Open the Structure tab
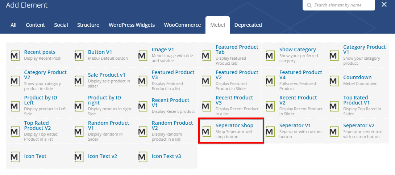This screenshot has height=175, width=395. click(x=88, y=25)
